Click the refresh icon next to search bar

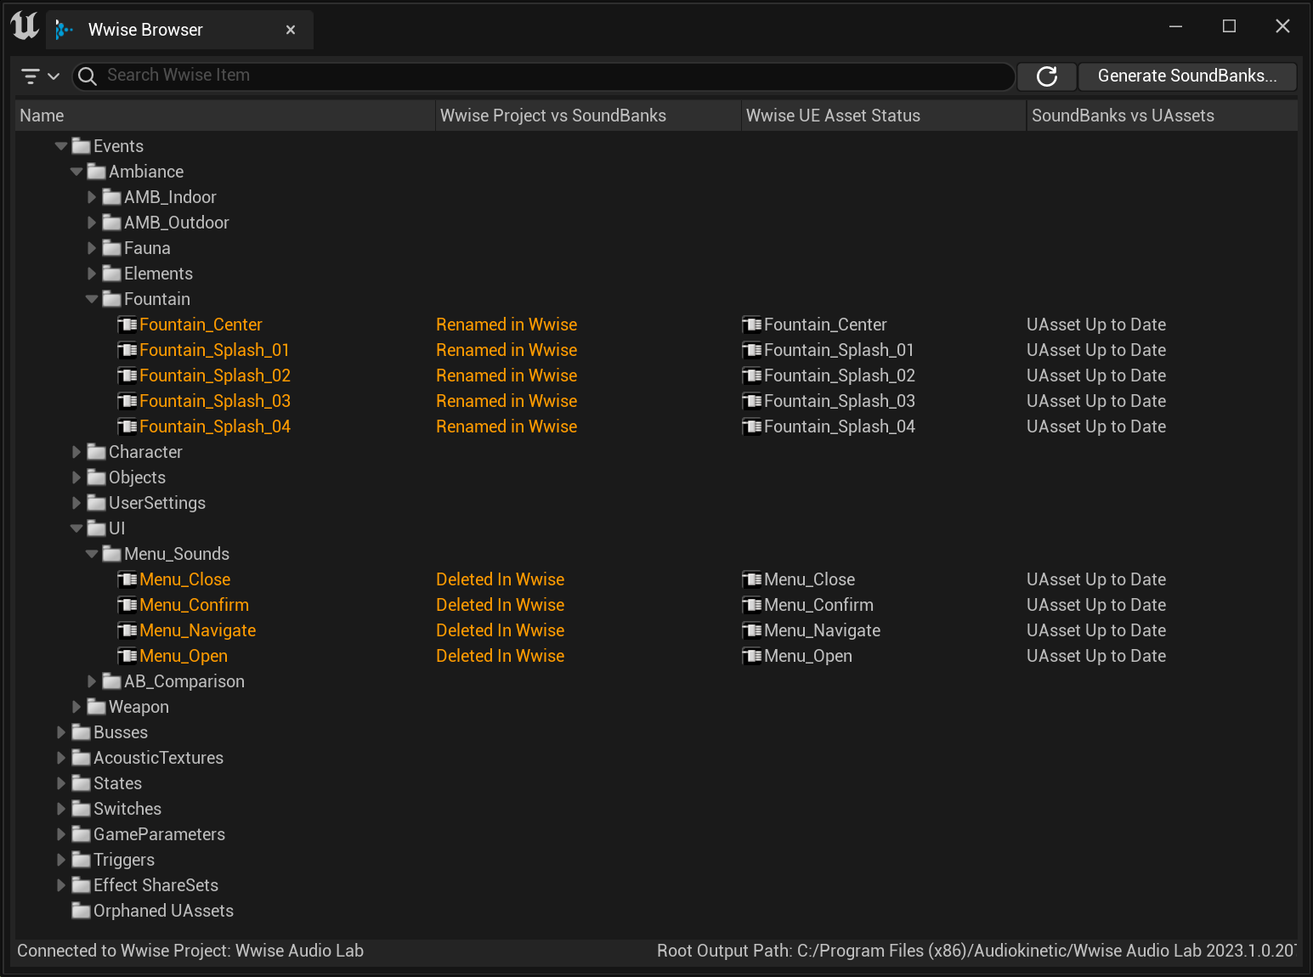tap(1046, 76)
